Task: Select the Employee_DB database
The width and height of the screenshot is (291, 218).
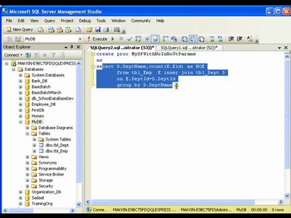Action: coord(44,104)
